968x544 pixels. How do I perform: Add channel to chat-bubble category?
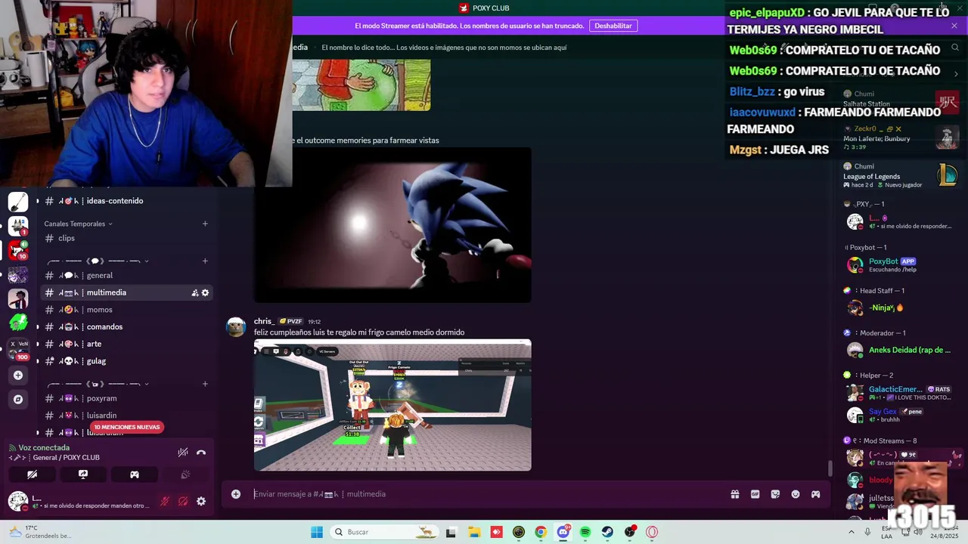[x=205, y=261]
